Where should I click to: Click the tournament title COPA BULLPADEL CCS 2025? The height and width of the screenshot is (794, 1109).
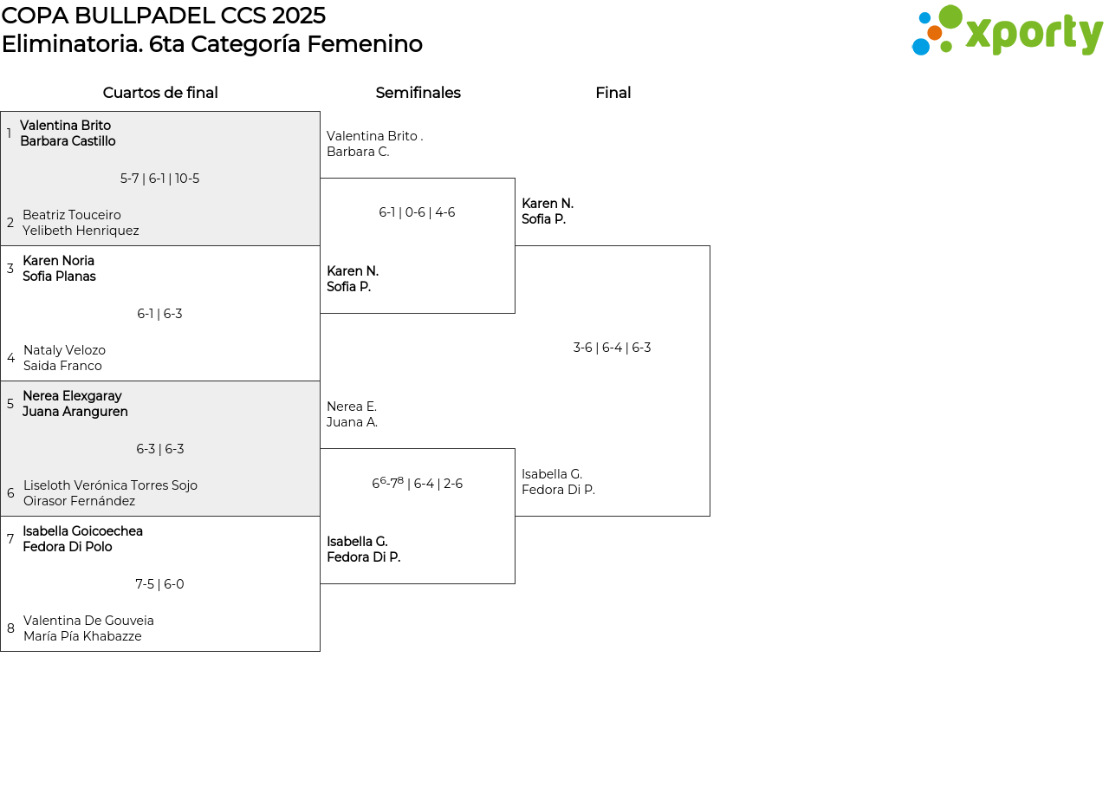tap(164, 16)
